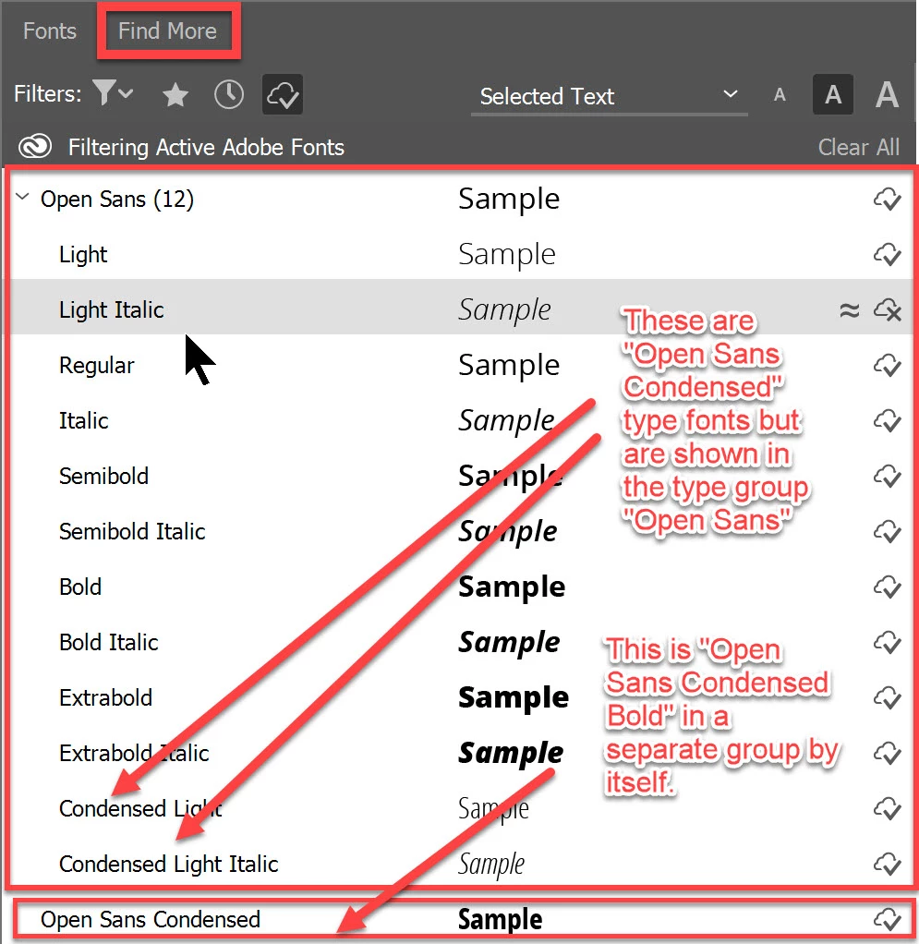Toggle the recently added clock filter

pos(229,94)
